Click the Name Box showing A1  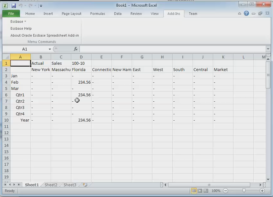tap(25, 49)
